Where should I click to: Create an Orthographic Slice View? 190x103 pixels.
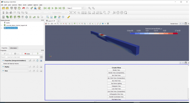point(116,94)
